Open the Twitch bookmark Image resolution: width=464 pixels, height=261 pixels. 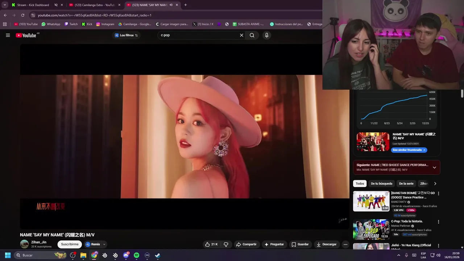[71, 24]
